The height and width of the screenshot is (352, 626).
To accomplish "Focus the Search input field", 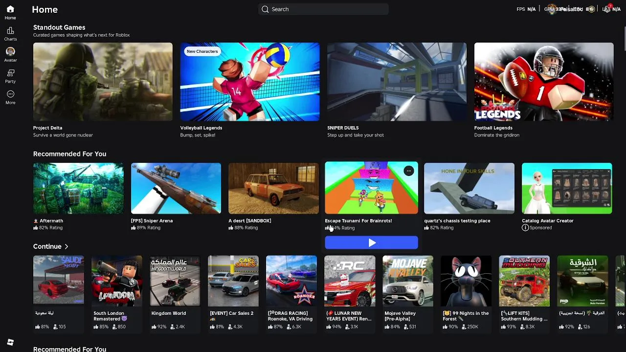I will tap(323, 9).
